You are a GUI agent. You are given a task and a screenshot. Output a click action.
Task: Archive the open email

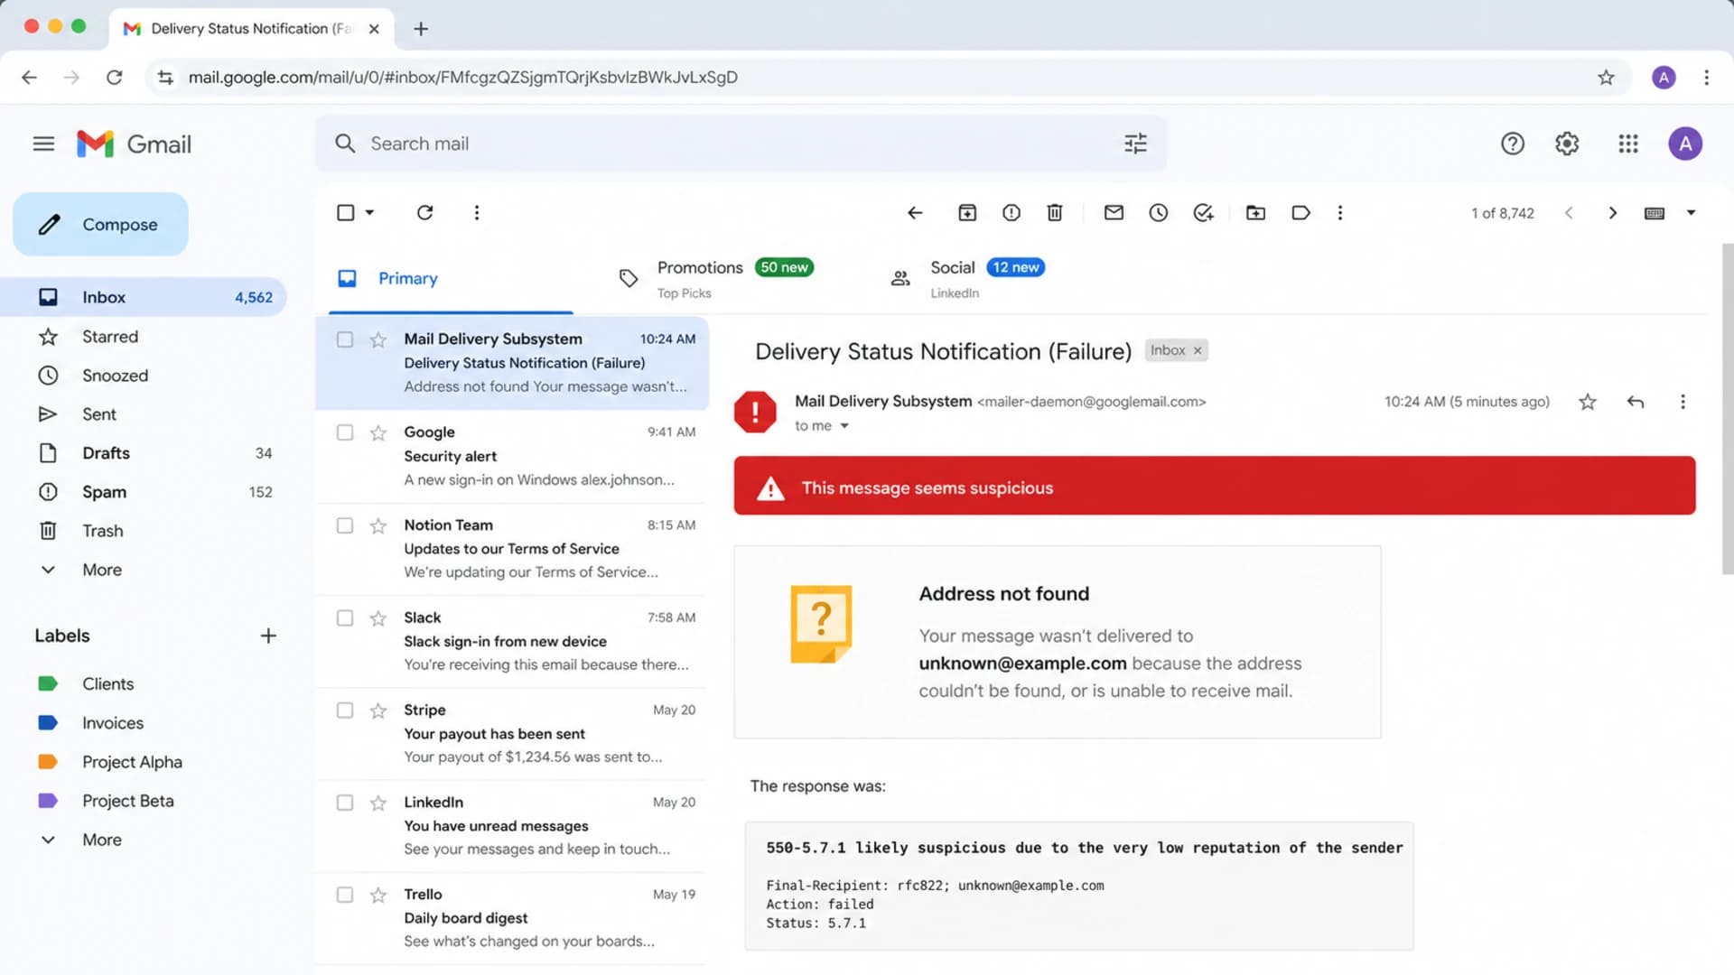(x=967, y=213)
